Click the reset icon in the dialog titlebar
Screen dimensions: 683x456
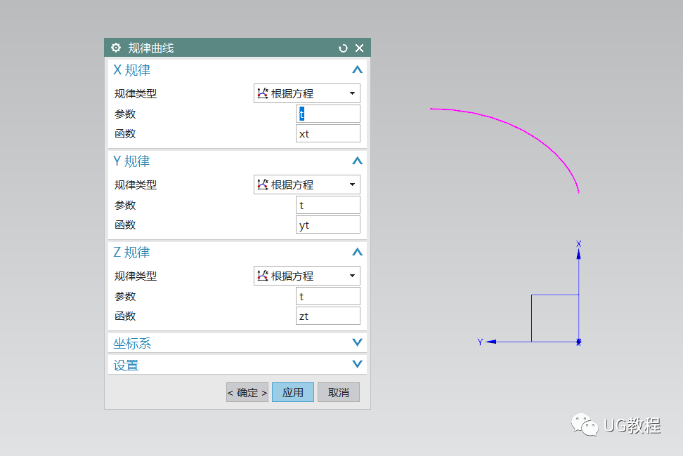click(x=343, y=48)
